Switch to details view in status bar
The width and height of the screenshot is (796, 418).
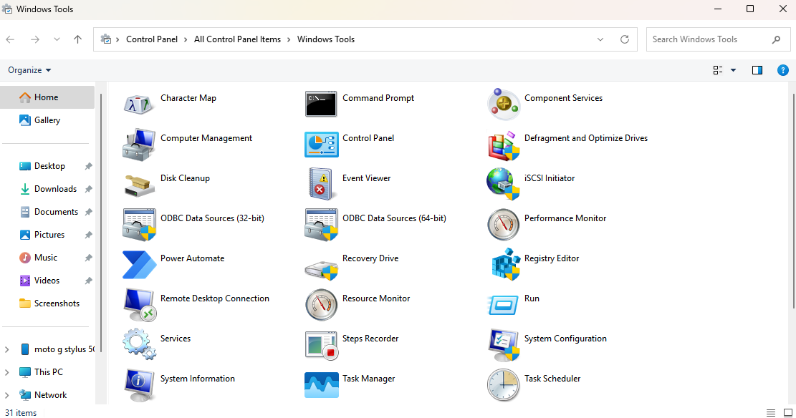(x=771, y=413)
